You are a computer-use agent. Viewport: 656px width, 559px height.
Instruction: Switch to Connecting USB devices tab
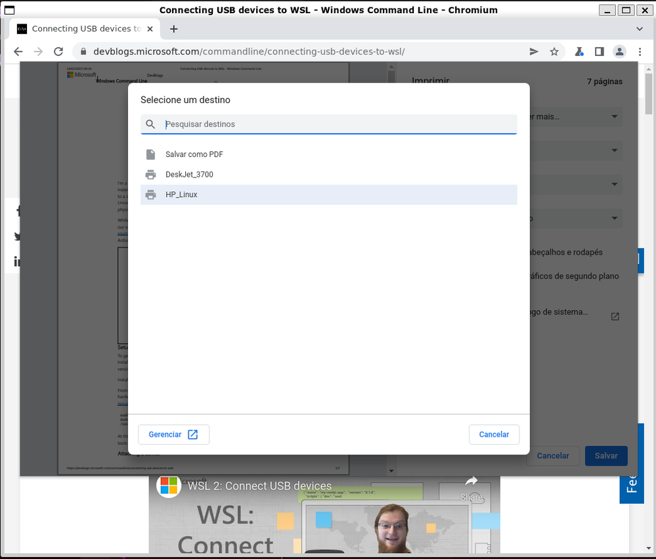[83, 29]
